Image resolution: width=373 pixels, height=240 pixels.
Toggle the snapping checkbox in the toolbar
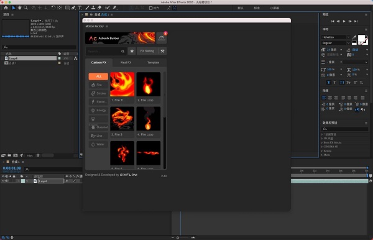150,8
